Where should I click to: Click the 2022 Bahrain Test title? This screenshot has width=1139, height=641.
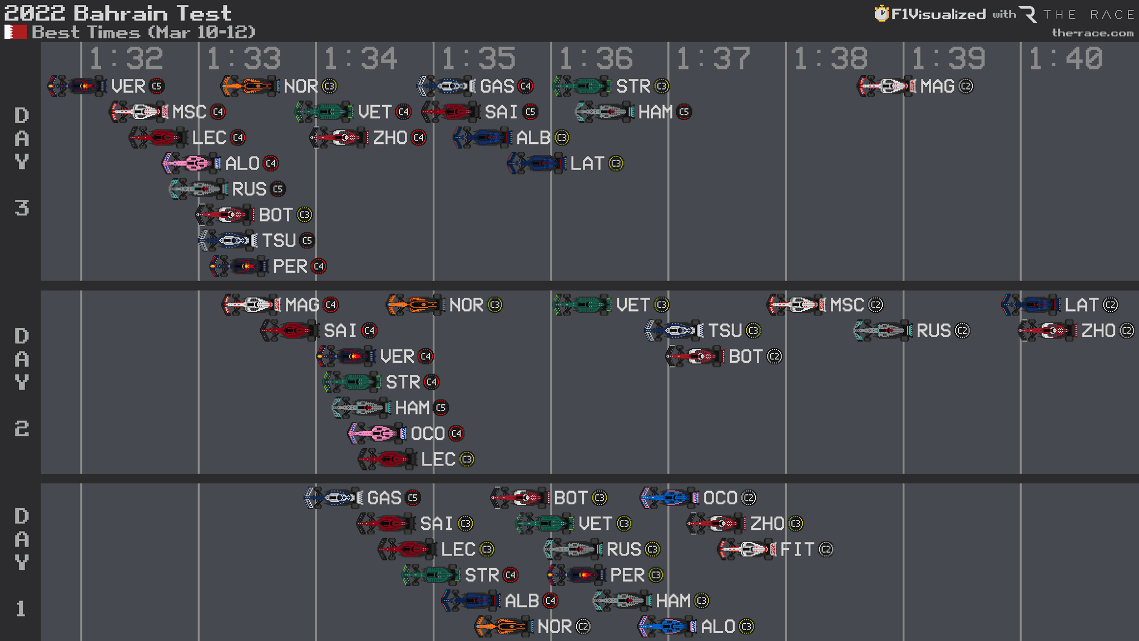(118, 13)
